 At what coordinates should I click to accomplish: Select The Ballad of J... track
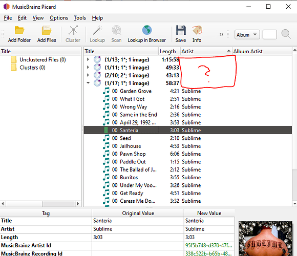tap(188, 169)
